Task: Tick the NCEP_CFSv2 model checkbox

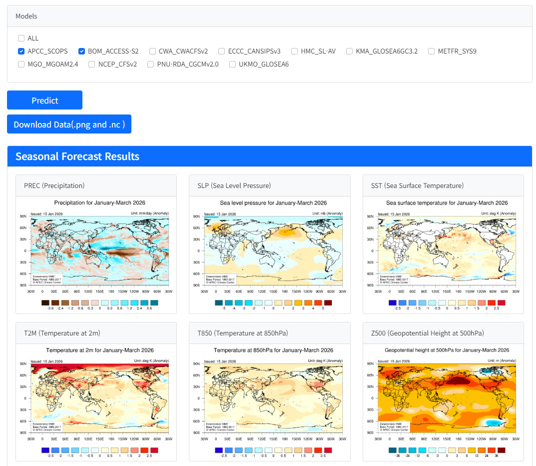Action: (92, 64)
